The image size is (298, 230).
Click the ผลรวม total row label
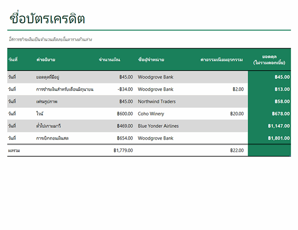(14, 150)
